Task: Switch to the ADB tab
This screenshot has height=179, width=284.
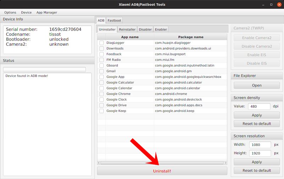Action: (101, 21)
